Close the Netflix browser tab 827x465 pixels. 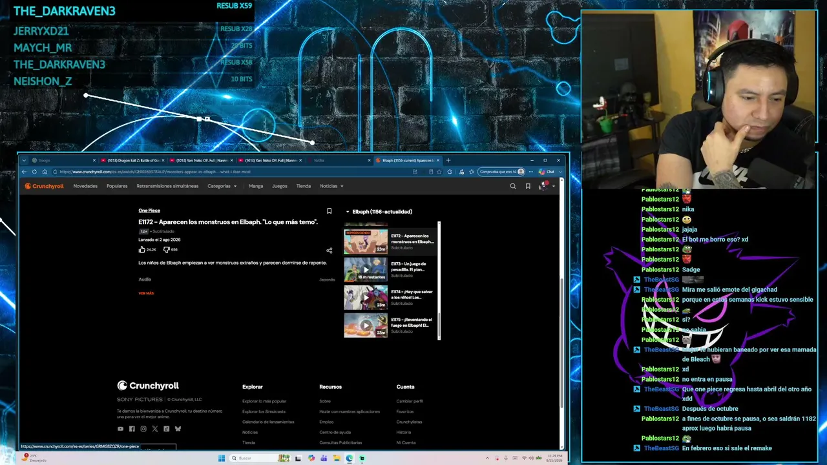(x=370, y=160)
